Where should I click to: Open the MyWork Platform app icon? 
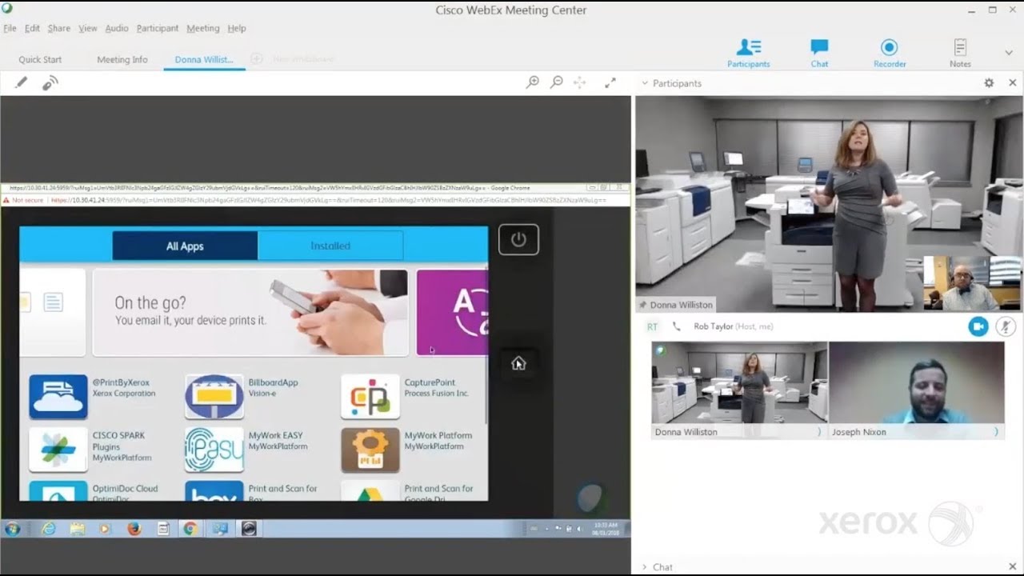pos(370,450)
